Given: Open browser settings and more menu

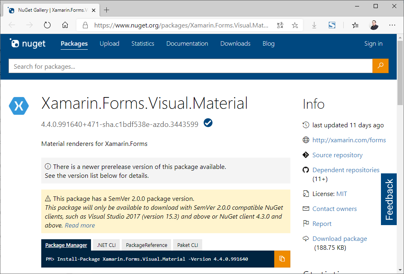Looking at the screenshot, I should (x=392, y=25).
